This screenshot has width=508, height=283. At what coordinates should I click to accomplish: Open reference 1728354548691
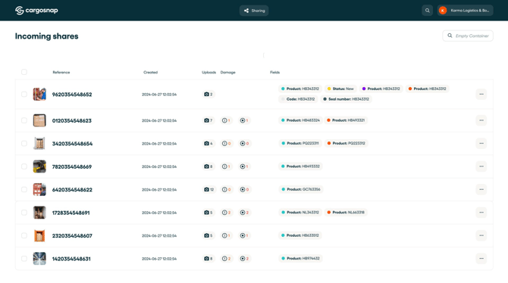click(x=71, y=213)
